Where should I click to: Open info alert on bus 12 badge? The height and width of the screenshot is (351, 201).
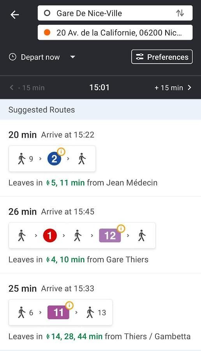click(x=121, y=228)
